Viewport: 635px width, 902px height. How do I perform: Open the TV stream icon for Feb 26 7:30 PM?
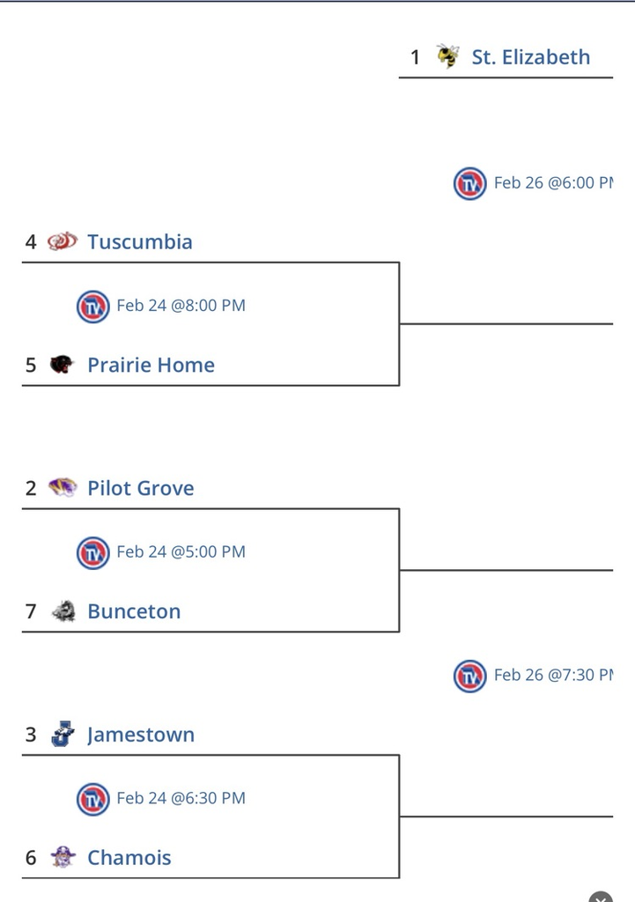pos(470,676)
